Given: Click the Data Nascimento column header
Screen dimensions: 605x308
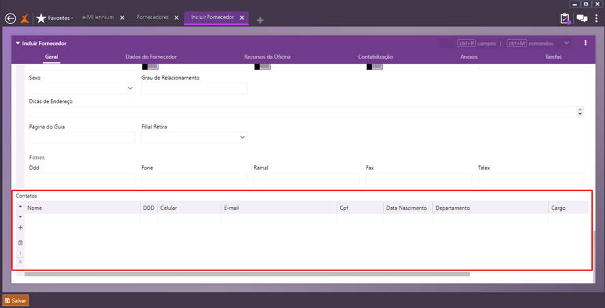Looking at the screenshot, I should (x=408, y=208).
